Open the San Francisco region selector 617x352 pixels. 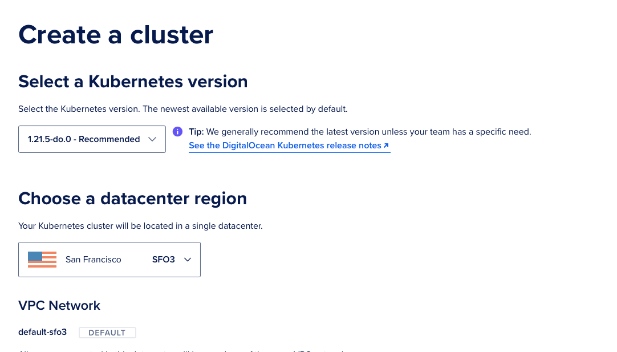click(x=109, y=259)
